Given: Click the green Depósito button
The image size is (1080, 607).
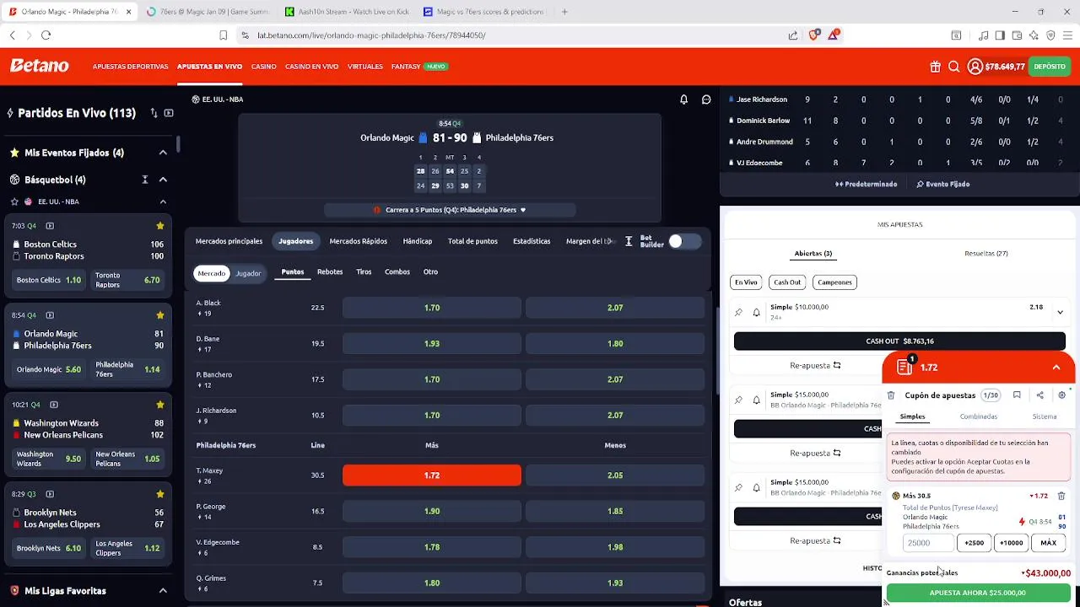Looking at the screenshot, I should coord(1050,67).
